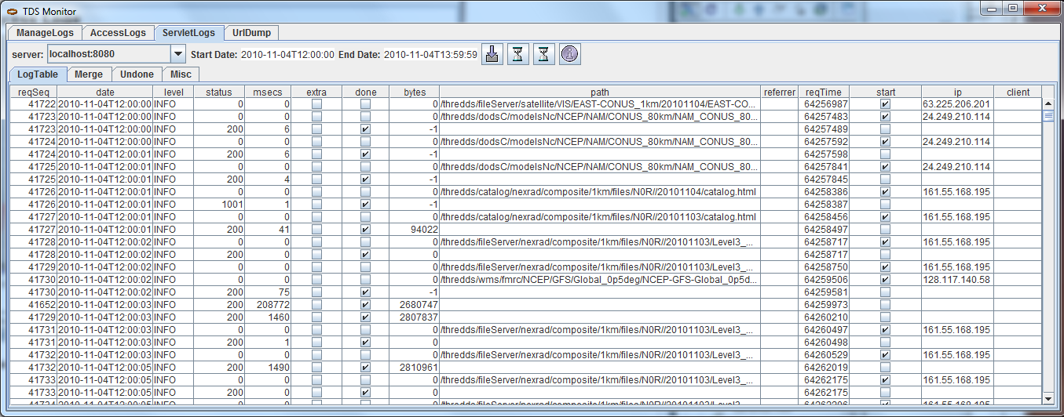Click the right hourglass icon beside info
The image size is (1064, 417).
543,54
